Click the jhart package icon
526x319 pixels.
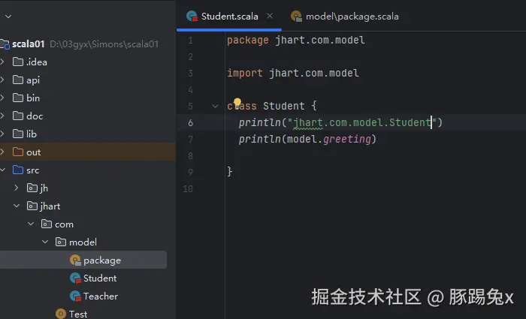(32, 206)
